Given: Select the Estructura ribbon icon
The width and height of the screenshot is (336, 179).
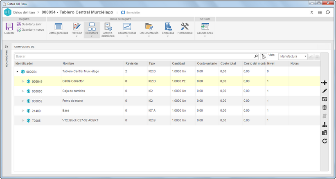Looking at the screenshot, I should pos(92,27).
